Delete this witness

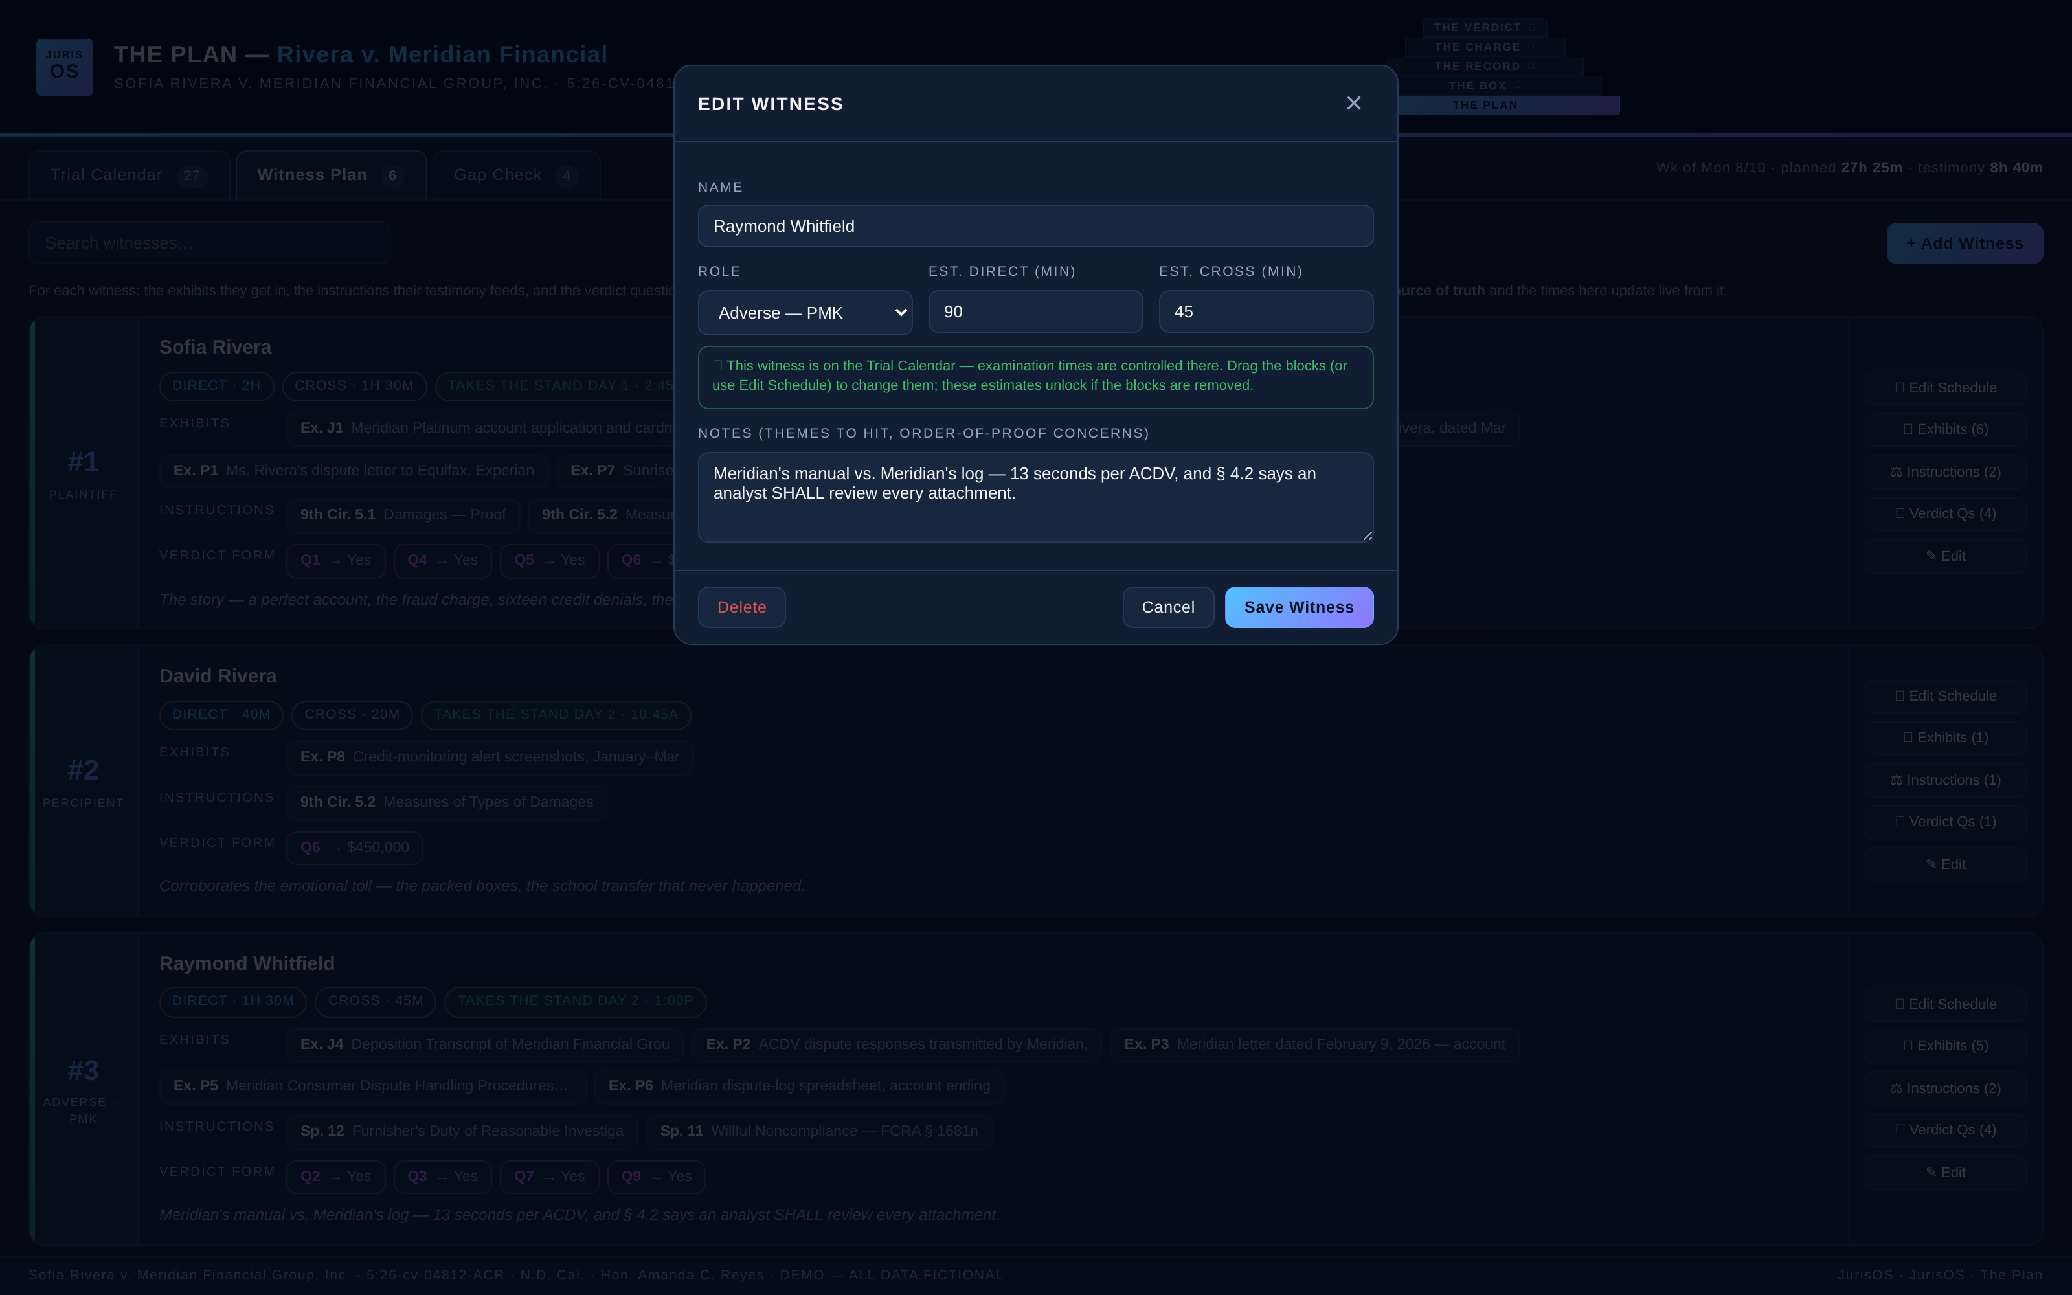pos(741,607)
